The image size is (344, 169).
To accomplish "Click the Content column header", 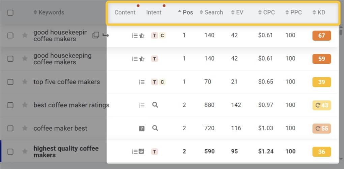I will pos(125,12).
